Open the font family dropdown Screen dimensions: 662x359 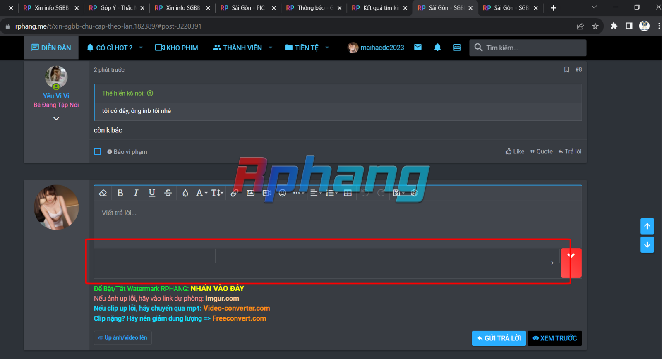pos(201,193)
